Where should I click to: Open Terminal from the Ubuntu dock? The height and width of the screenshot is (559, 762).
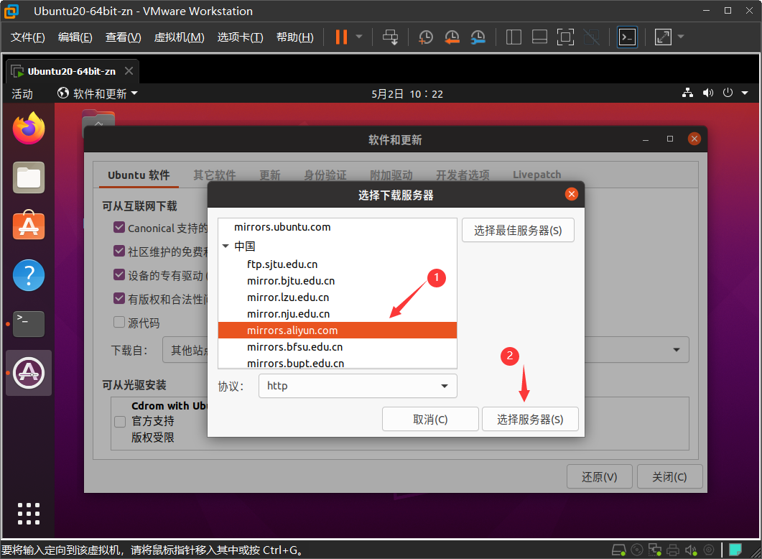coord(29,324)
